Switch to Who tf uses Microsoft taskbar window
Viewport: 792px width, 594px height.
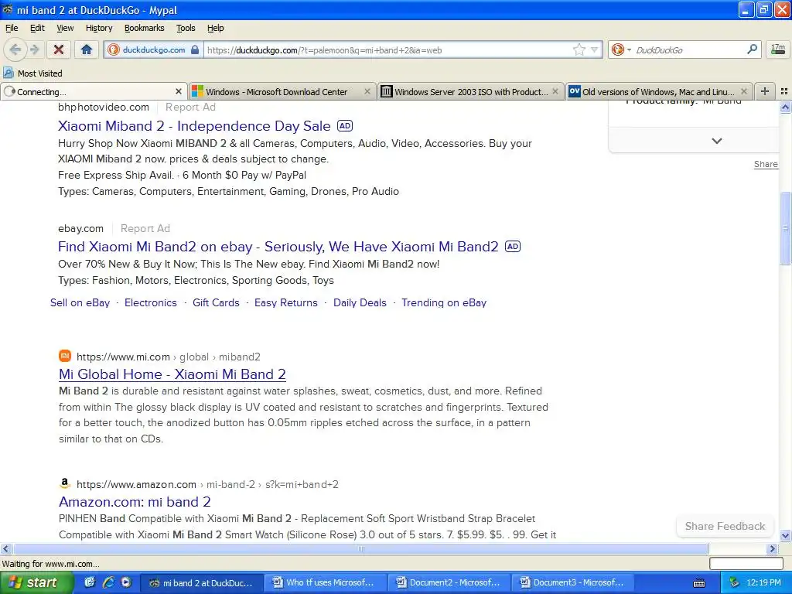pos(325,582)
